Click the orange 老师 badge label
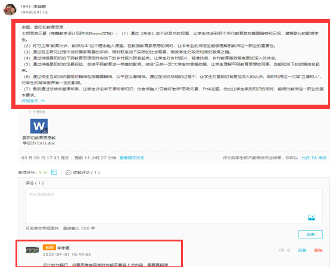 [49, 247]
